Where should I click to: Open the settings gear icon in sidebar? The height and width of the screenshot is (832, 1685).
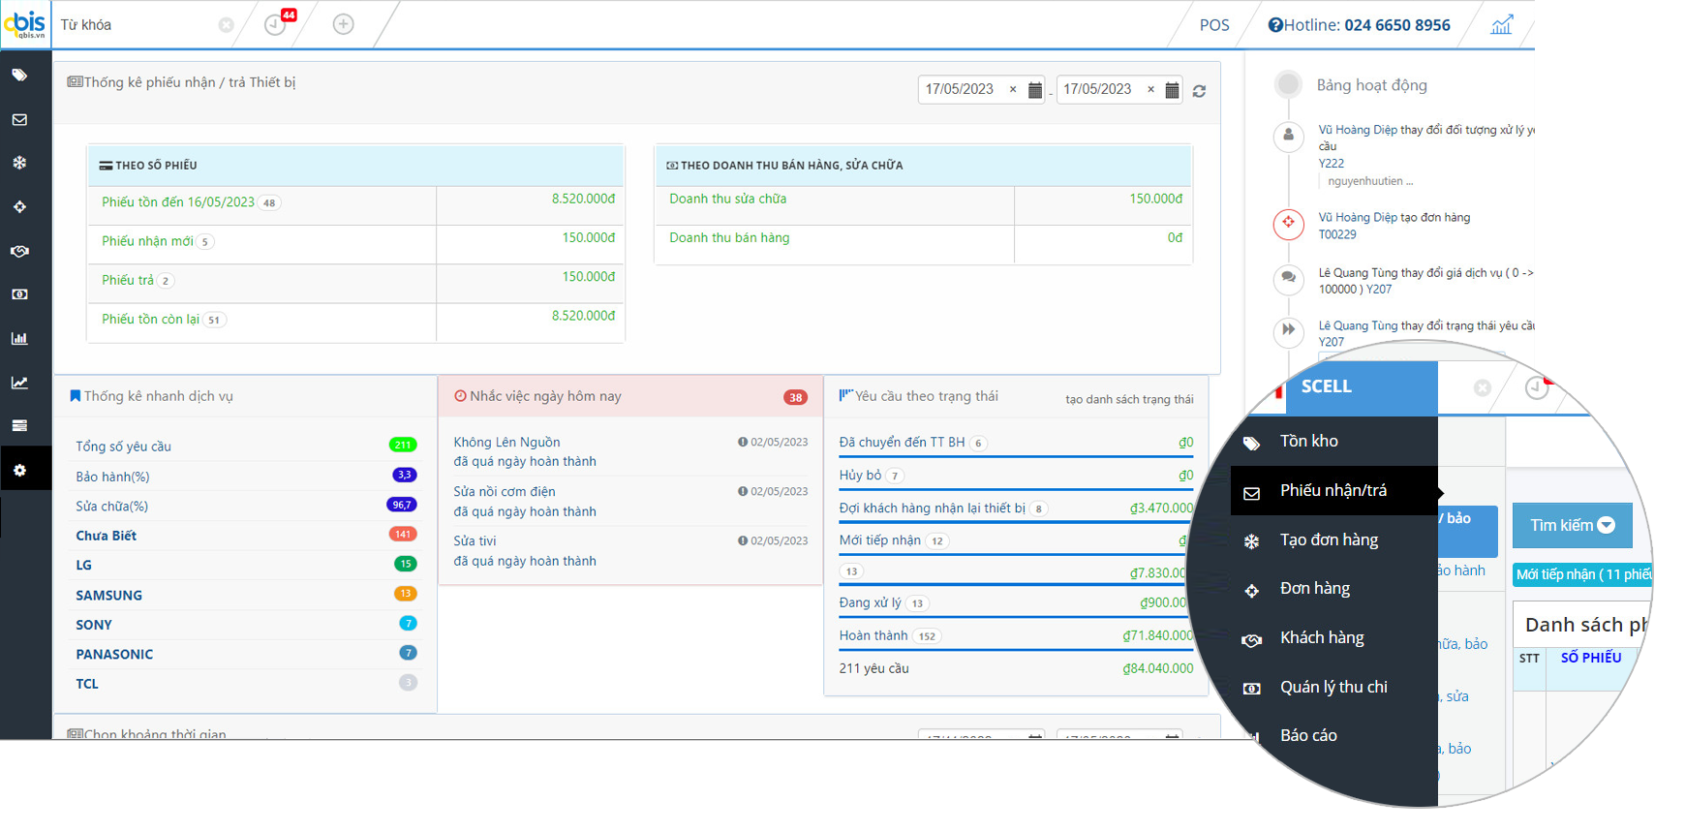click(19, 470)
